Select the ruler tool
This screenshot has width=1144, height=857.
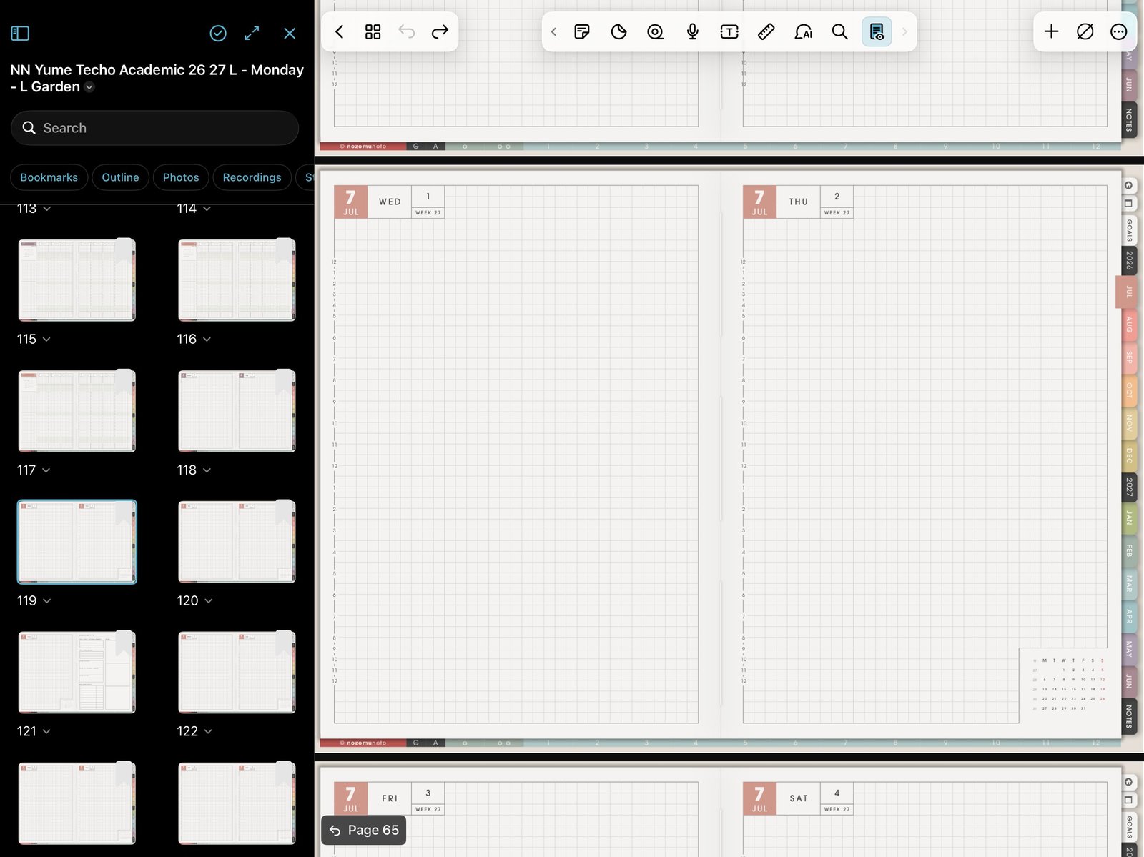[x=766, y=32]
